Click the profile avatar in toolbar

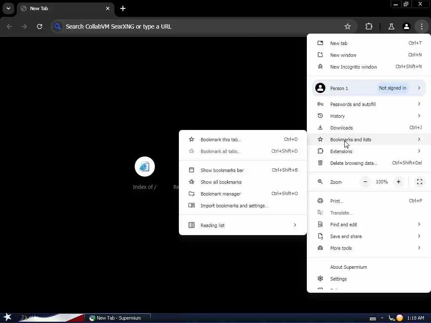click(406, 26)
